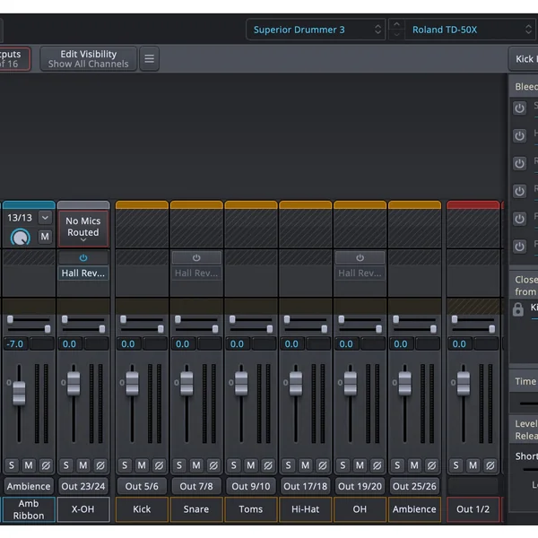Click the Snare channel name label
This screenshot has height=538, width=538.
tap(196, 509)
